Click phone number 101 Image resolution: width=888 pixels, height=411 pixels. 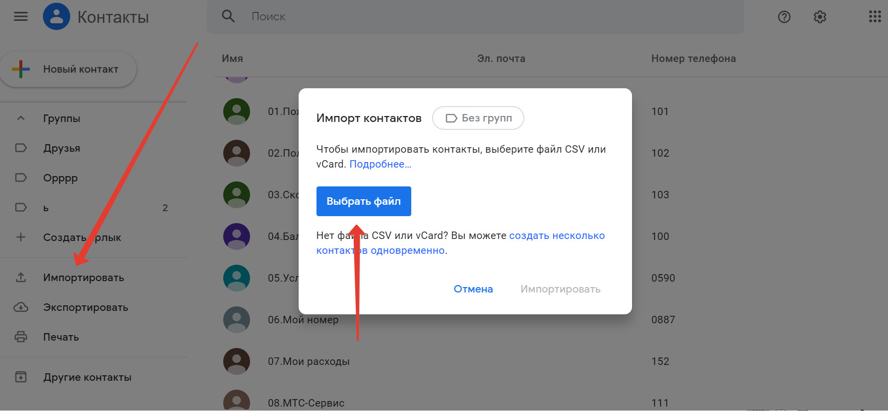click(660, 112)
